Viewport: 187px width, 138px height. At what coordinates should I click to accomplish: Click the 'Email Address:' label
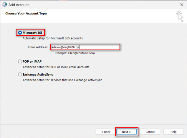tap(38, 47)
